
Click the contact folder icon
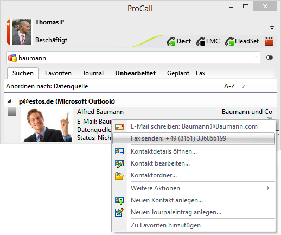pos(119,175)
